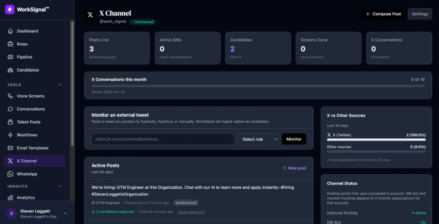Image resolution: width=439 pixels, height=224 pixels.
Task: Open Roles via the briefcase icon
Action: tap(10, 44)
